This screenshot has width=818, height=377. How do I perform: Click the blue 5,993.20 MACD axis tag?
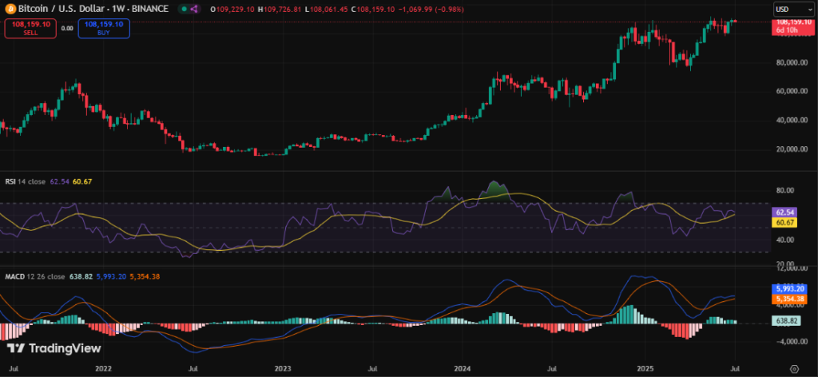[x=788, y=288]
